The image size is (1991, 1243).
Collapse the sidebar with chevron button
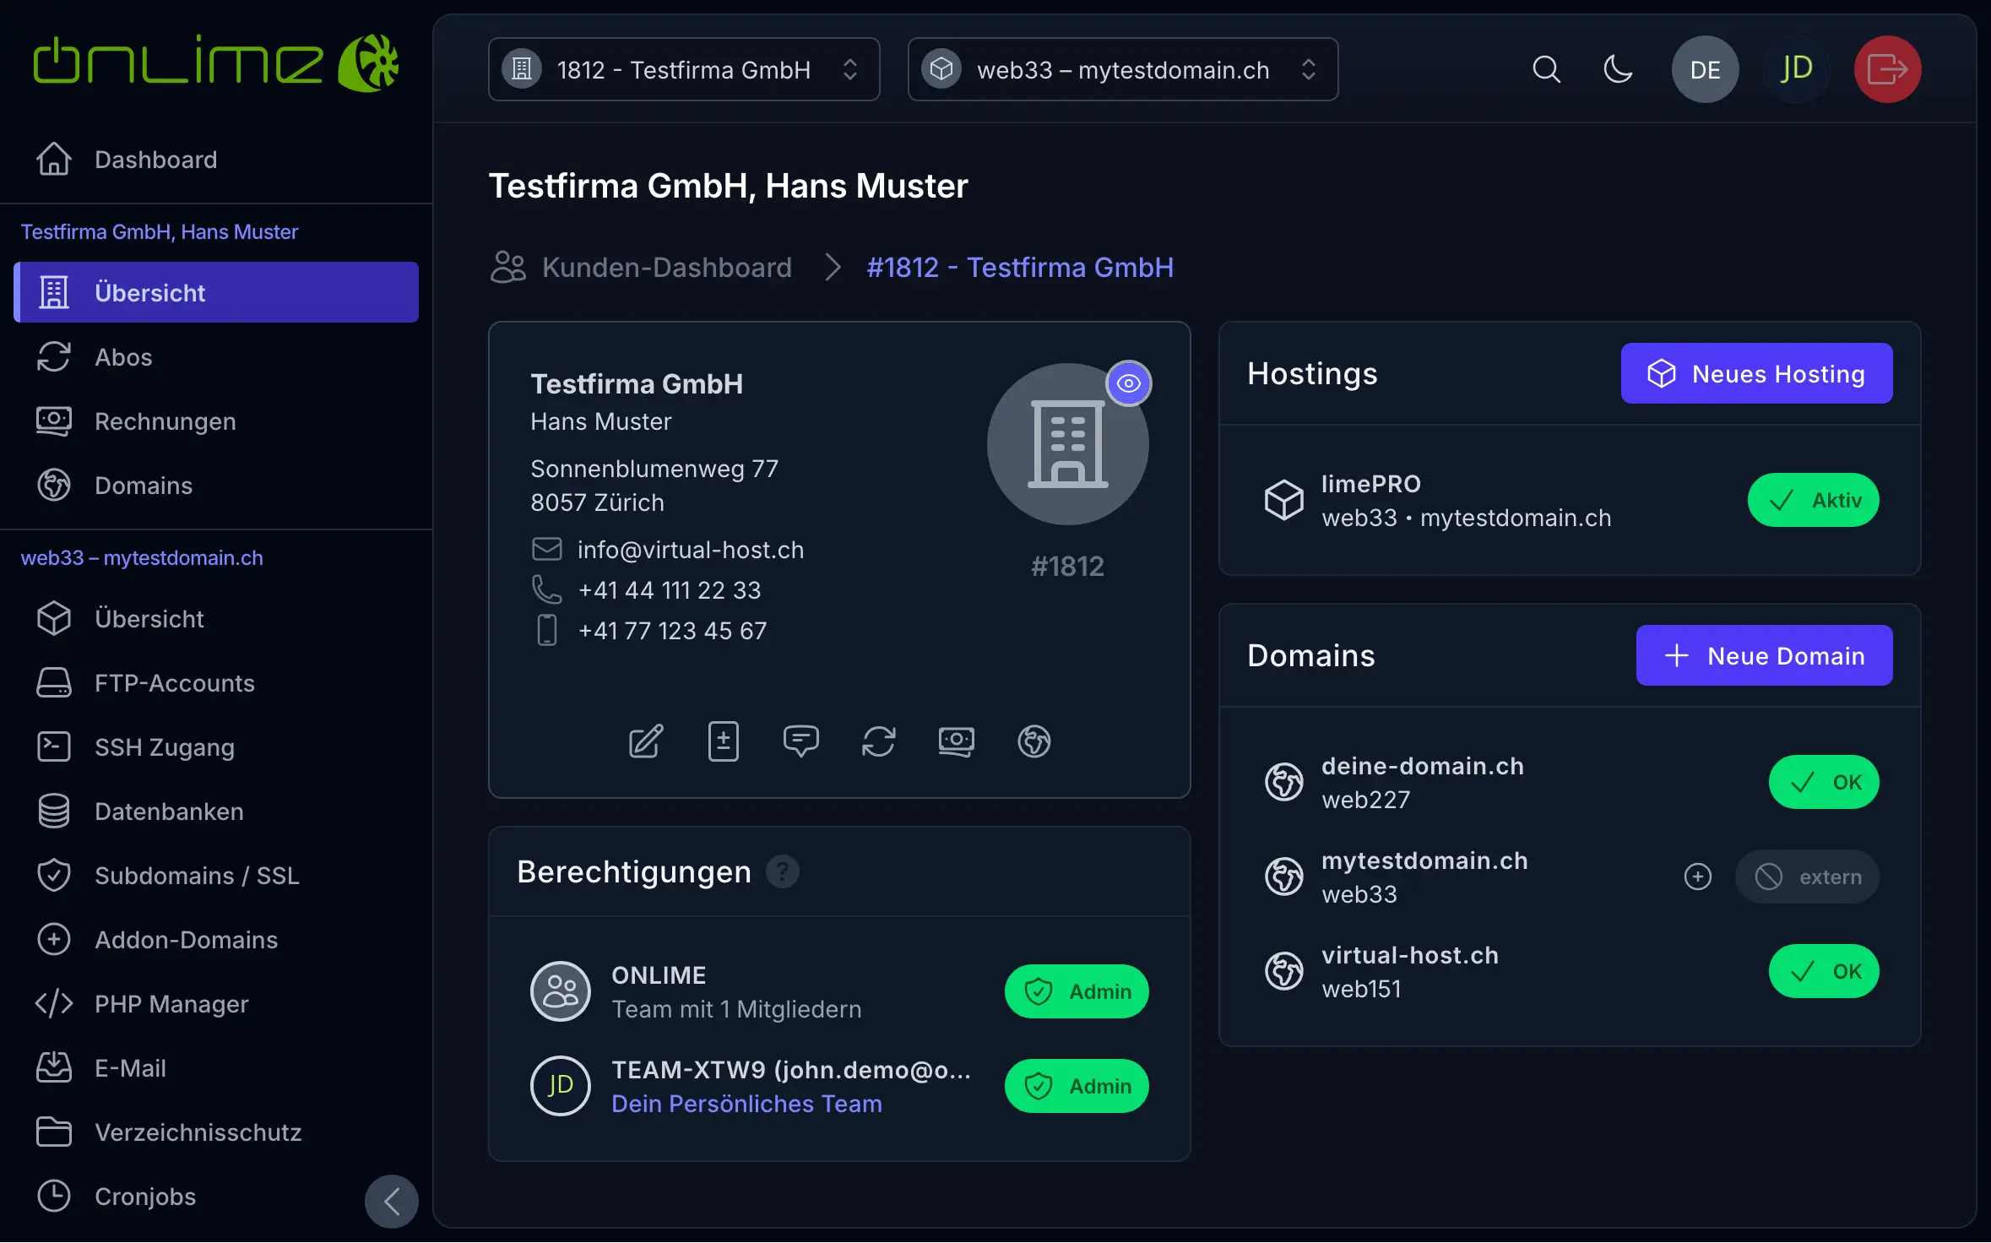[x=391, y=1201]
